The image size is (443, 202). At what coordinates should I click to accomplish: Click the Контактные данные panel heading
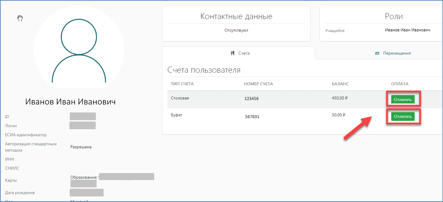pyautogui.click(x=236, y=16)
